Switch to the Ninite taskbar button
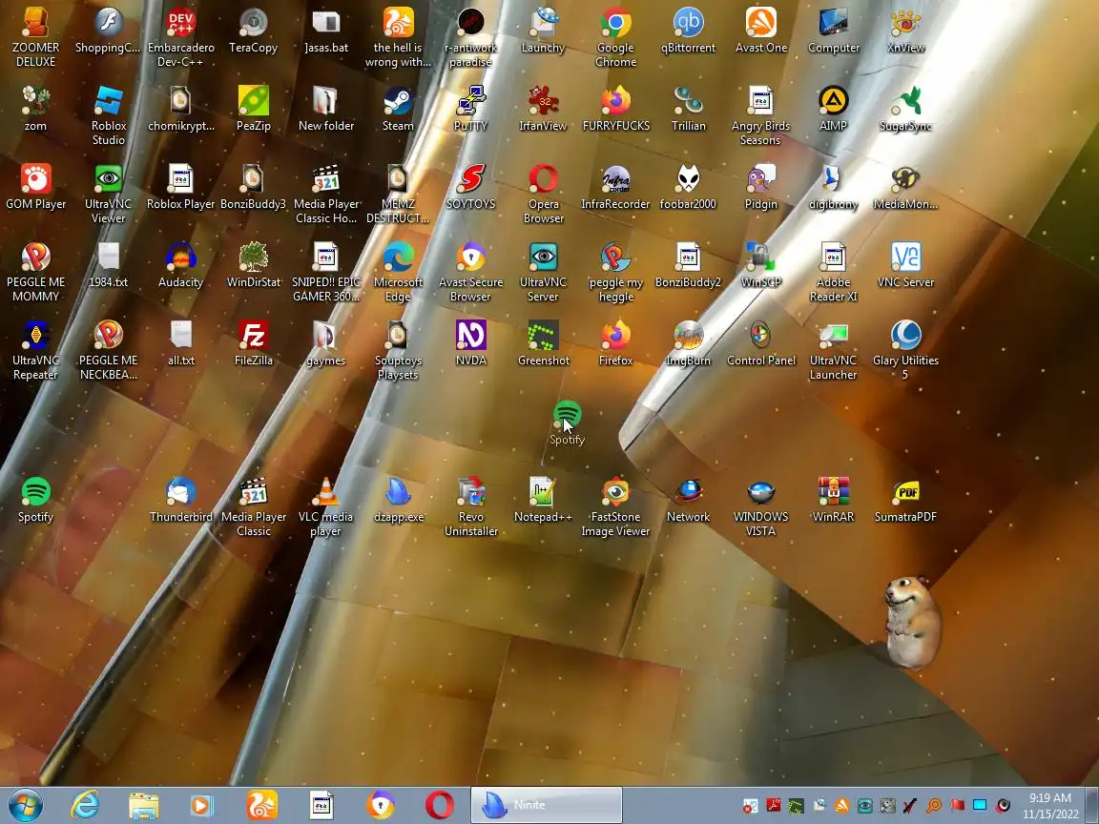The image size is (1099, 824). 546,805
